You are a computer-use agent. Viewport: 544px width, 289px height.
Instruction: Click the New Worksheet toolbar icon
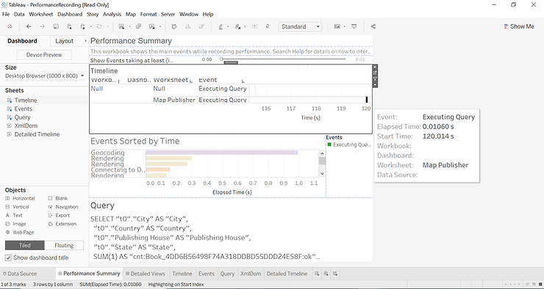pos(121,26)
